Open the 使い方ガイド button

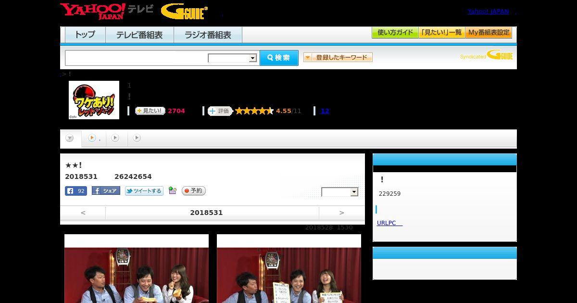click(395, 33)
